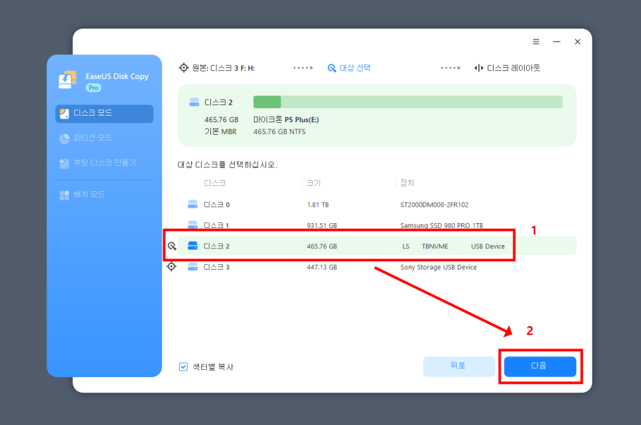
Task: Click the 디스크 2 usage bar
Action: (407, 102)
